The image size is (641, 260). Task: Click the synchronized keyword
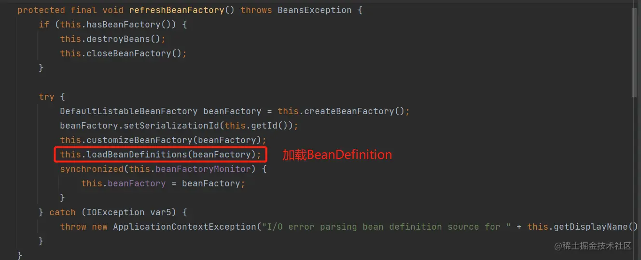click(x=92, y=169)
